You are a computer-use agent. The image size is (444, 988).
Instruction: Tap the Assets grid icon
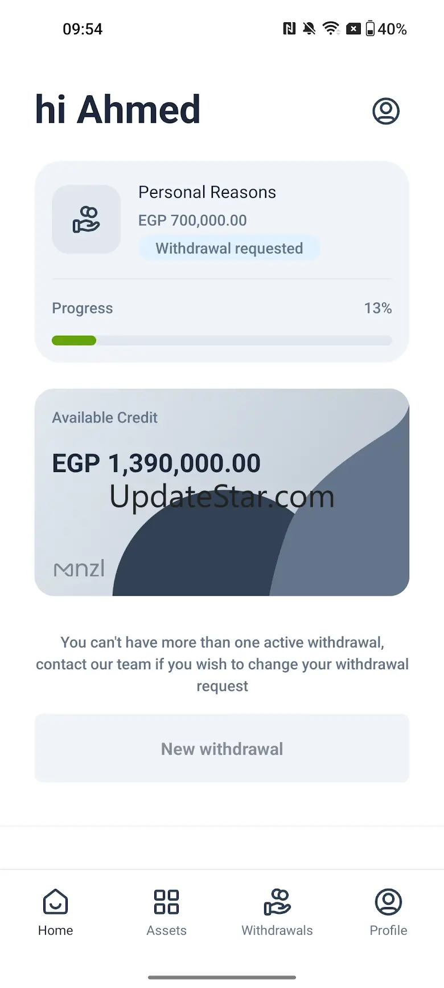pyautogui.click(x=166, y=902)
